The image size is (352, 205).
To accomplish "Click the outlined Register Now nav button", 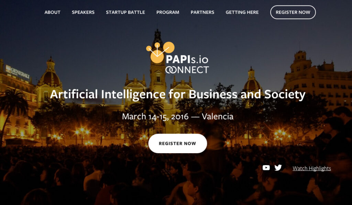I will 293,12.
